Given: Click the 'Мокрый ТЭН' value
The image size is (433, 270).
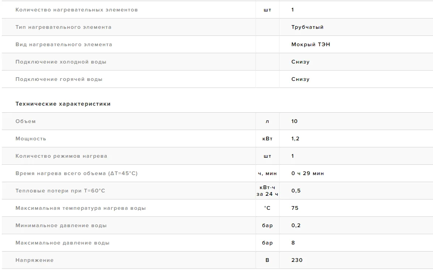Looking at the screenshot, I should [x=311, y=44].
